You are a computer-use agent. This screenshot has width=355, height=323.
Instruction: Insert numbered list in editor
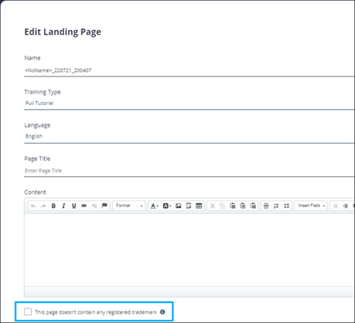pos(276,206)
